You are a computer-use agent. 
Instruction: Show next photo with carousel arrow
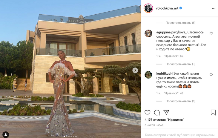point(135,70)
